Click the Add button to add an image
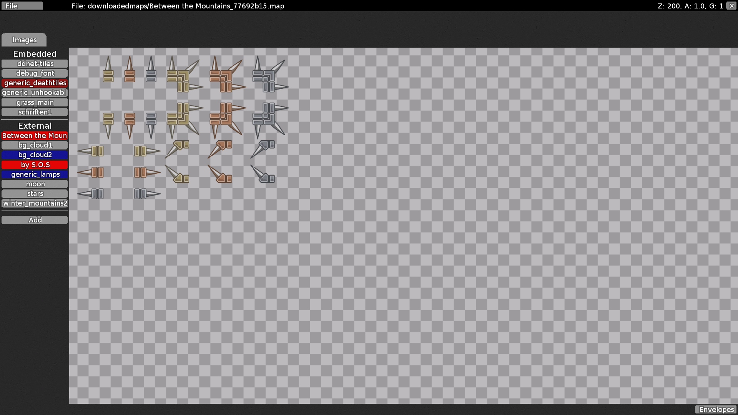738x415 pixels. (x=35, y=220)
